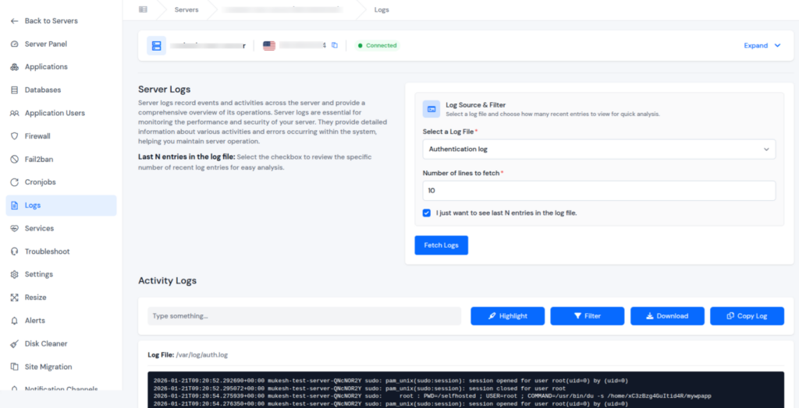Click the Cronjobs refresh icon
This screenshot has width=799, height=408.
click(x=14, y=182)
